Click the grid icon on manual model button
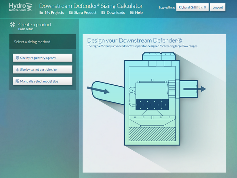 point(17,81)
